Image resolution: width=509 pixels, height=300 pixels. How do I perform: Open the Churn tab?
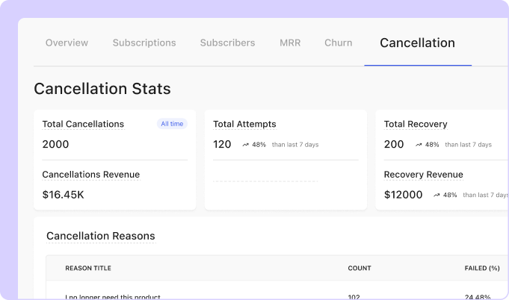pos(339,43)
